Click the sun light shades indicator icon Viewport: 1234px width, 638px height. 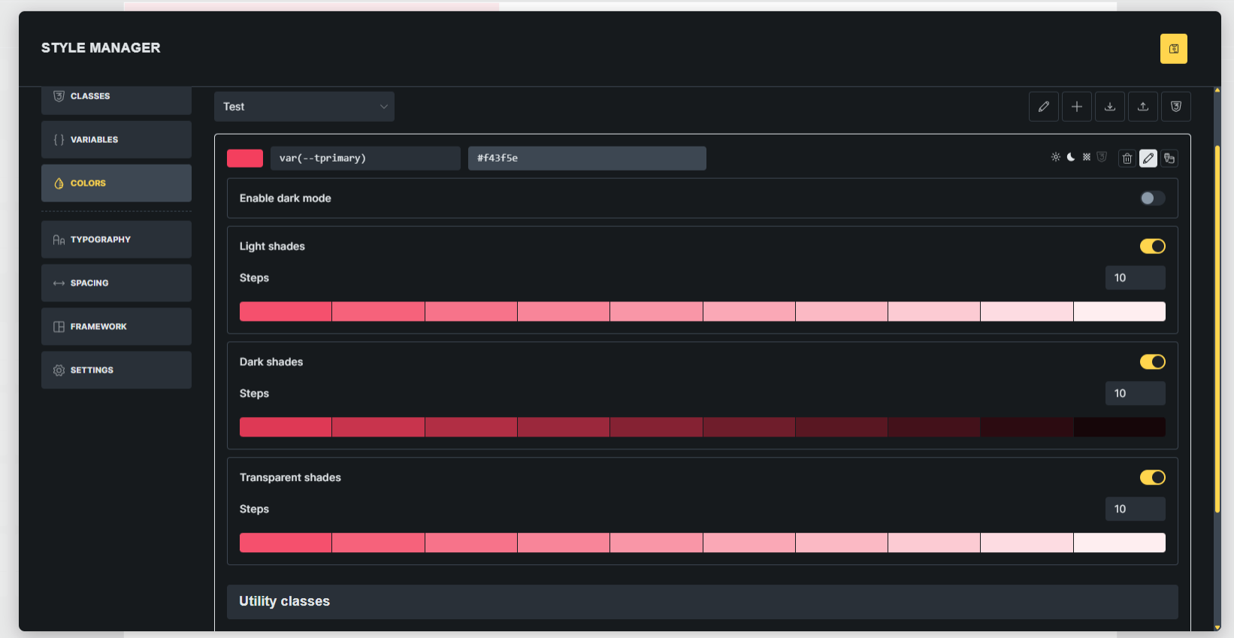[1055, 157]
